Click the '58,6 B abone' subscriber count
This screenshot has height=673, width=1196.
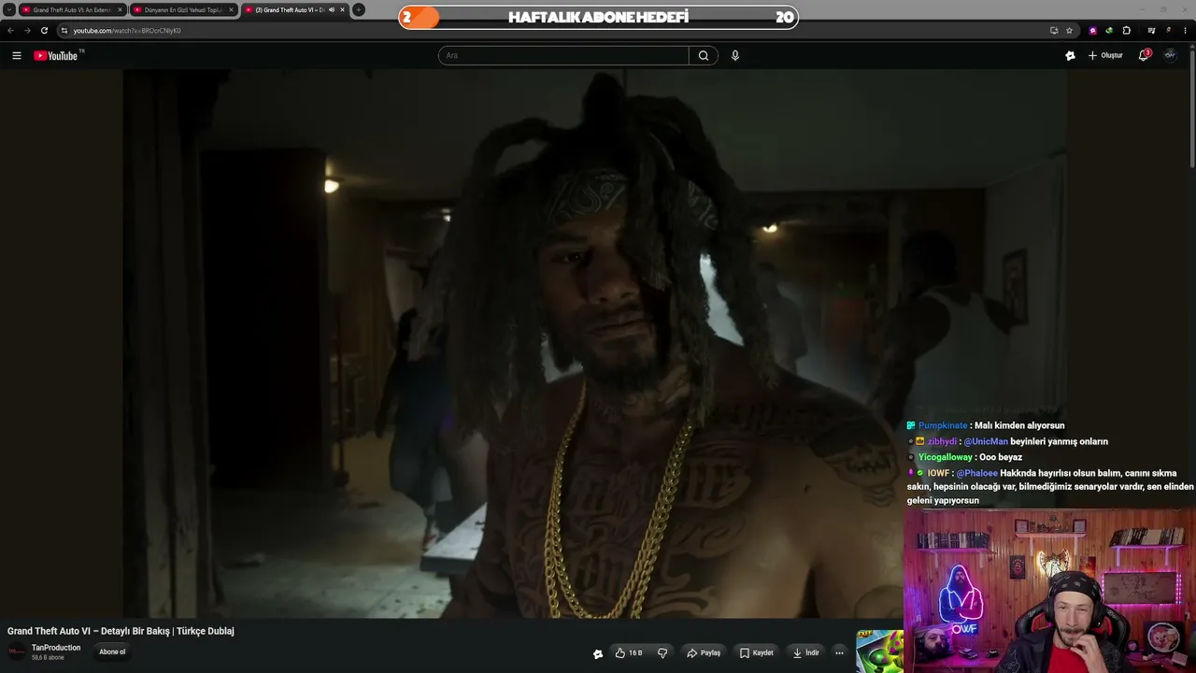[x=48, y=658]
